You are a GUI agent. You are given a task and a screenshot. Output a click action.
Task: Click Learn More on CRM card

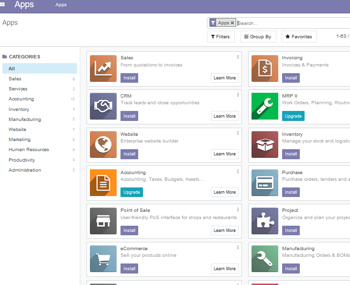tap(225, 116)
